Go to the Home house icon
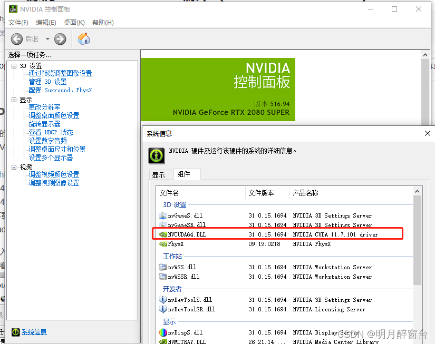 click(x=84, y=39)
